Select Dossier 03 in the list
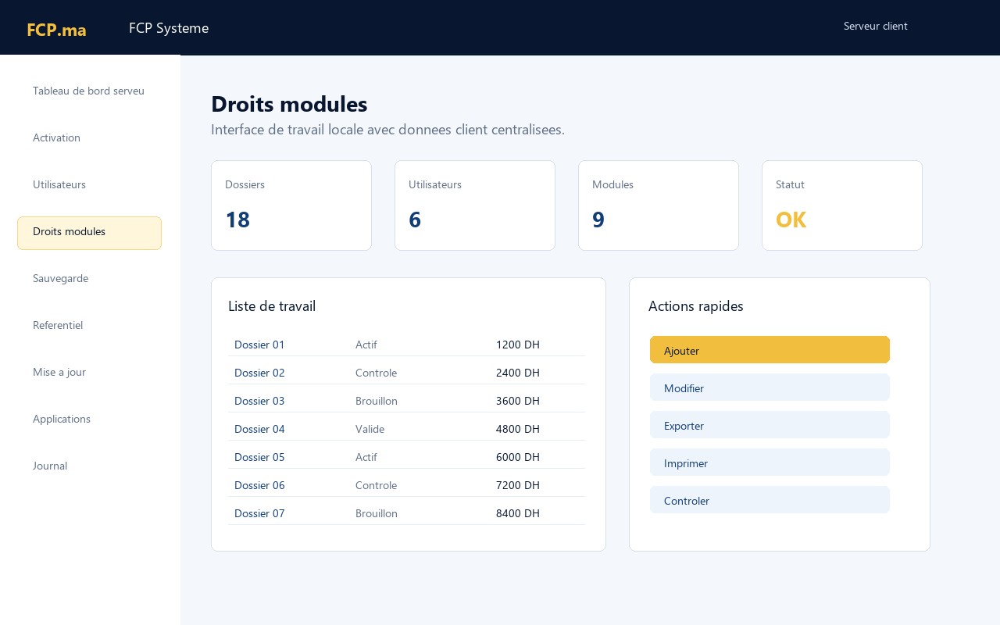This screenshot has width=1000, height=625. (x=259, y=401)
